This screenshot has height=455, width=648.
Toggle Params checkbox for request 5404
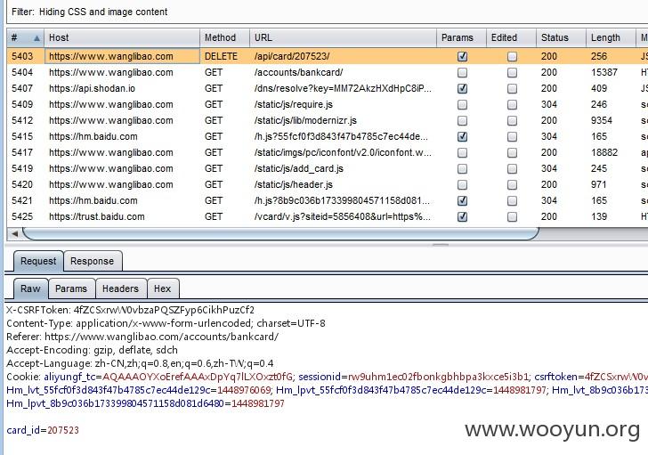[x=463, y=72]
